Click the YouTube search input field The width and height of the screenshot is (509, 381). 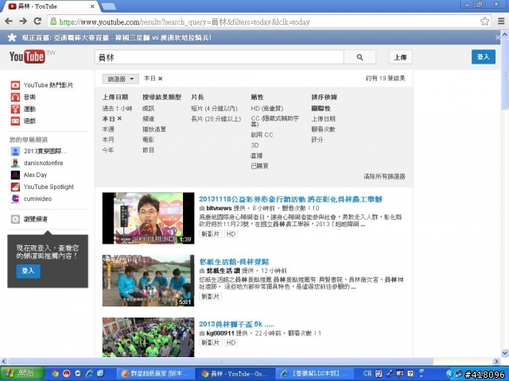220,57
